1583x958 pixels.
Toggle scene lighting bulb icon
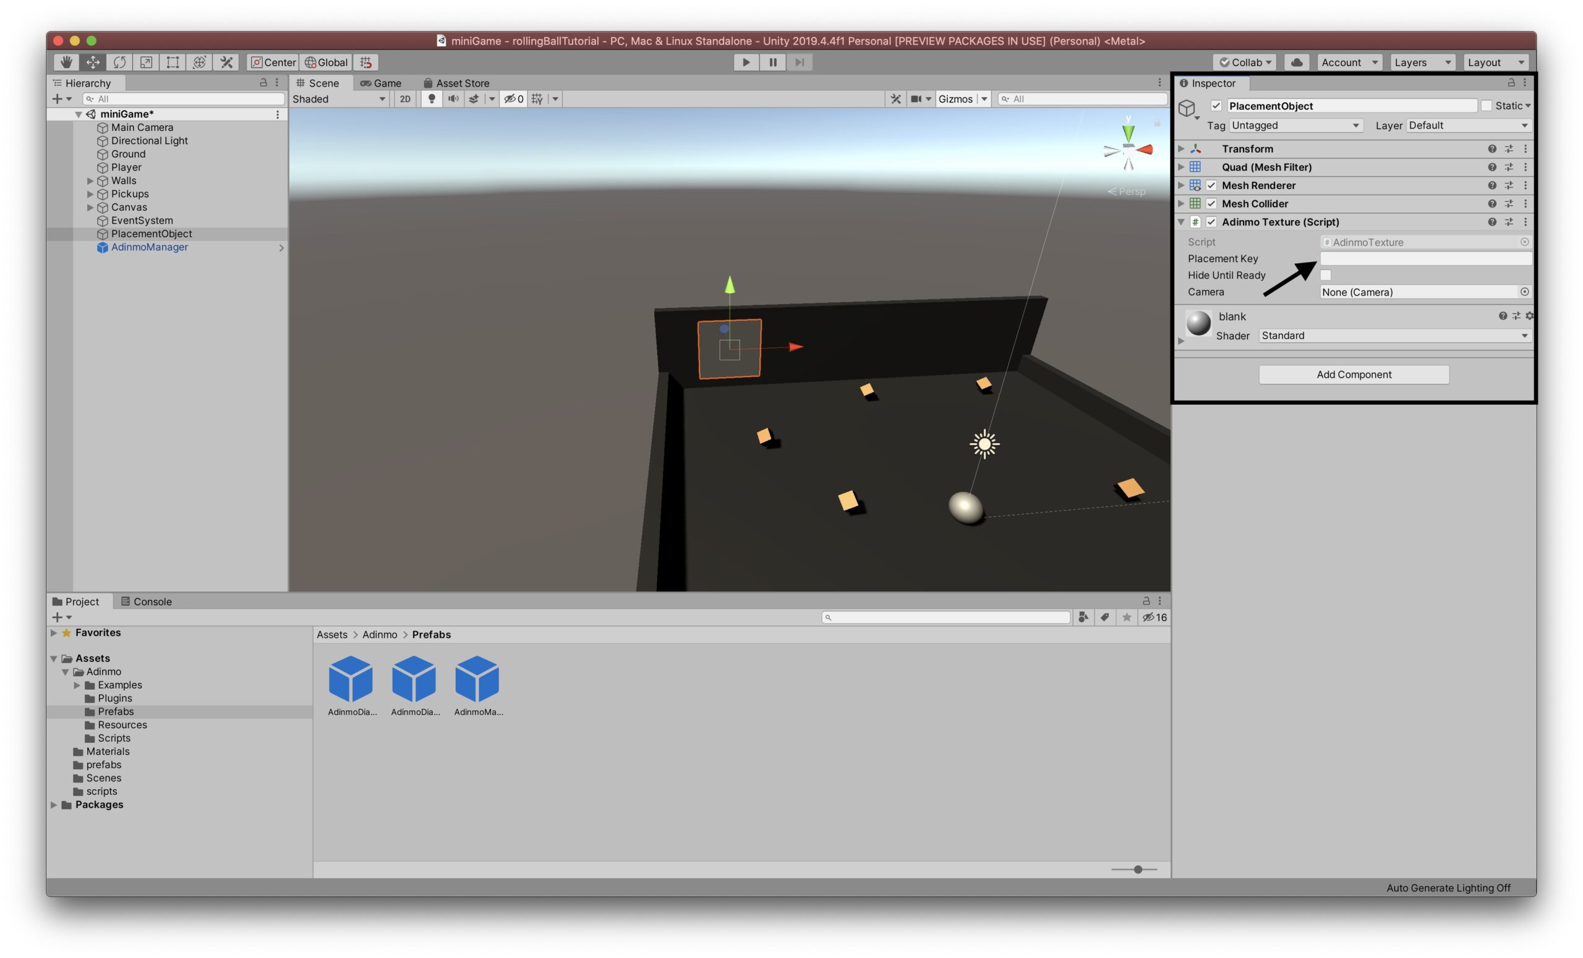pyautogui.click(x=432, y=99)
